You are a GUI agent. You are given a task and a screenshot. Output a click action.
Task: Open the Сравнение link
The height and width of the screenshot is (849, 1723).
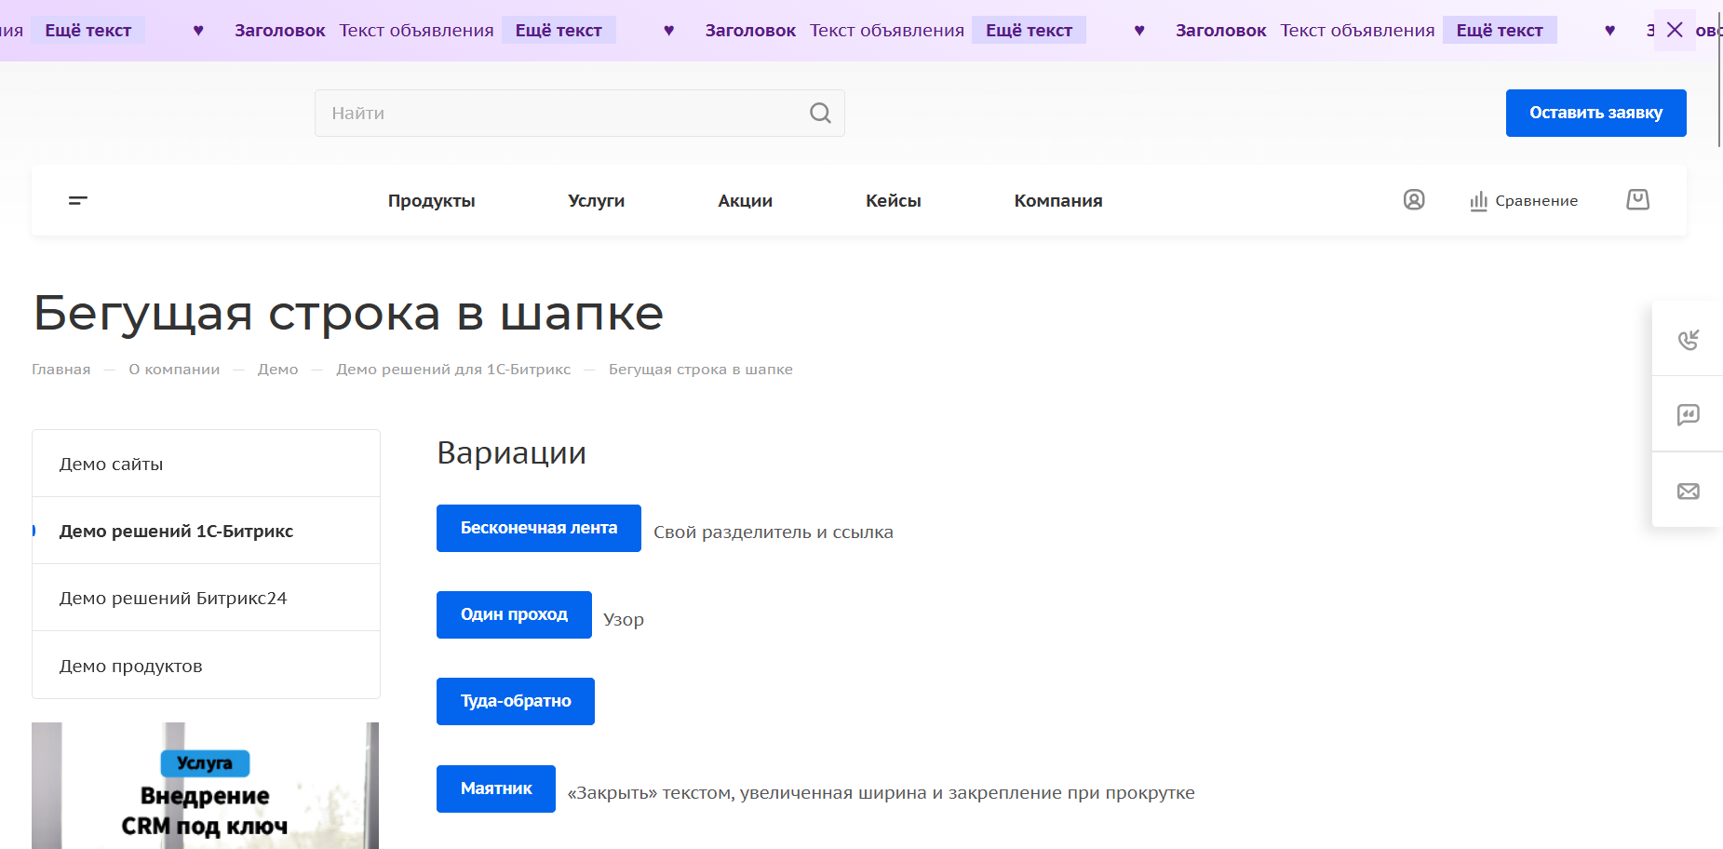click(x=1536, y=201)
